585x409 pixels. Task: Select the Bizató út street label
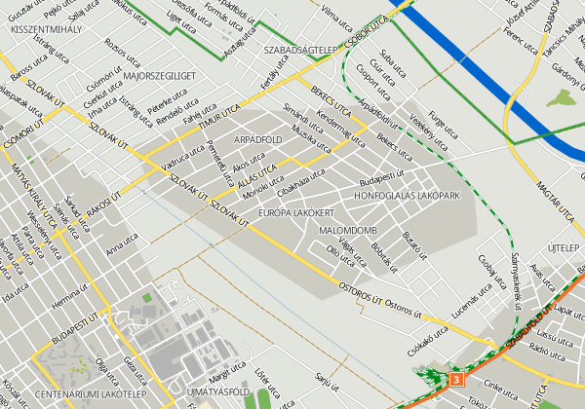[x=414, y=245]
